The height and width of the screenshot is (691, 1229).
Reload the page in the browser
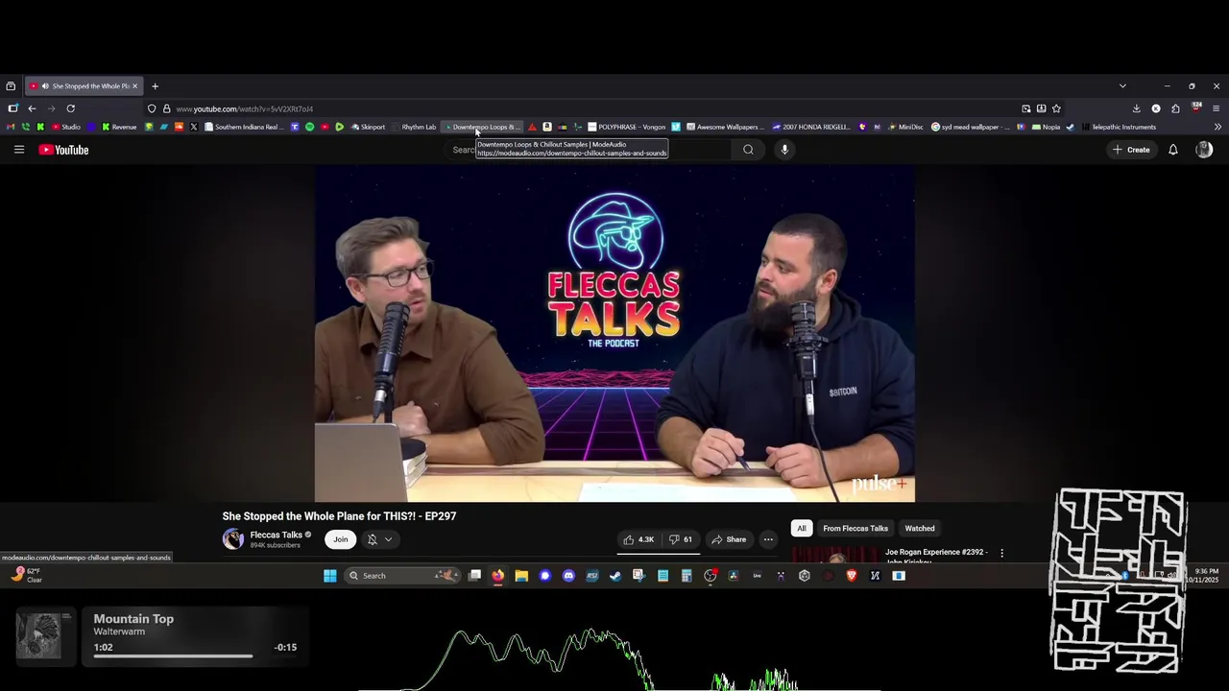point(70,108)
